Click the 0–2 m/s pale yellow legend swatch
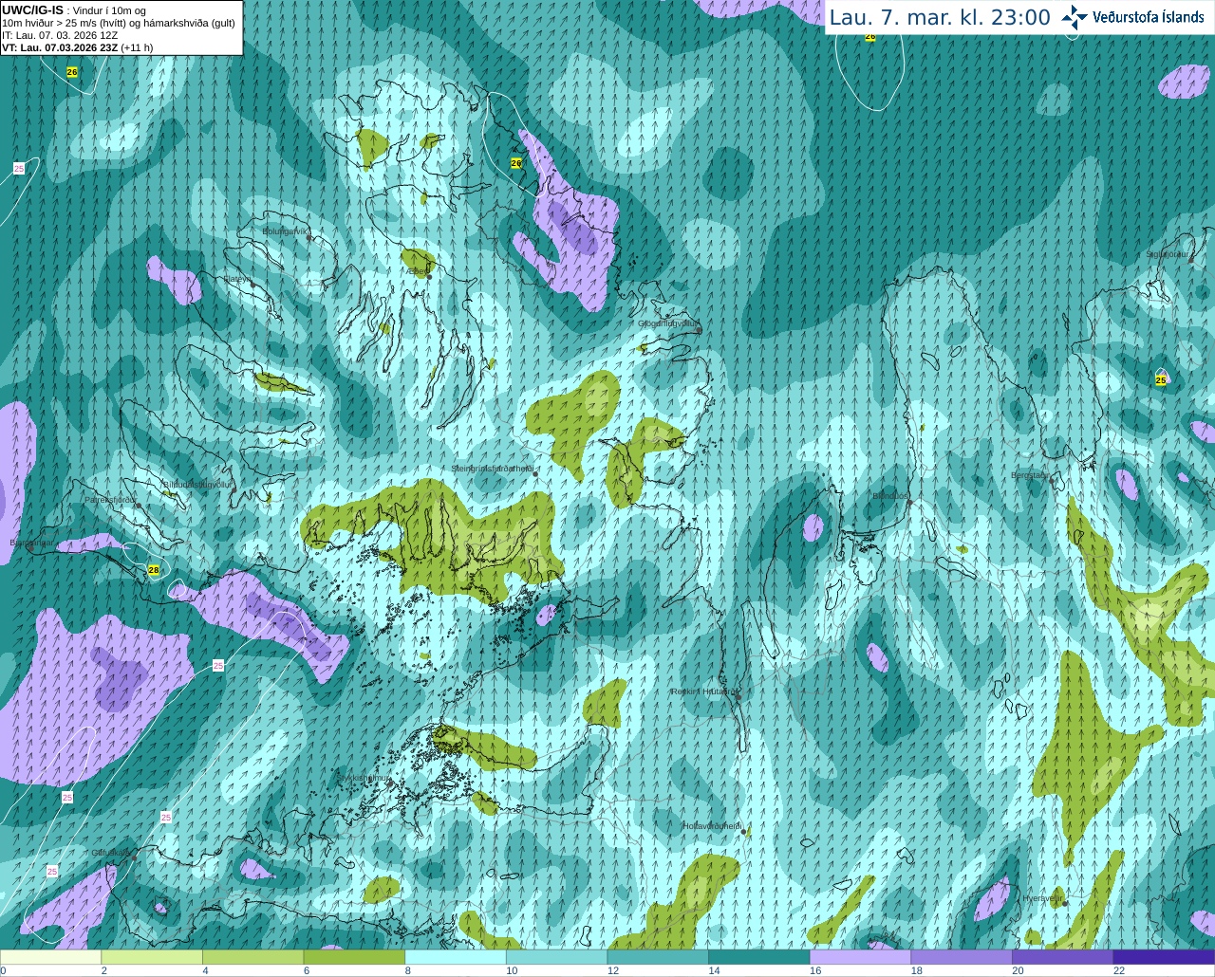This screenshot has height=977, width=1215. coord(50,957)
